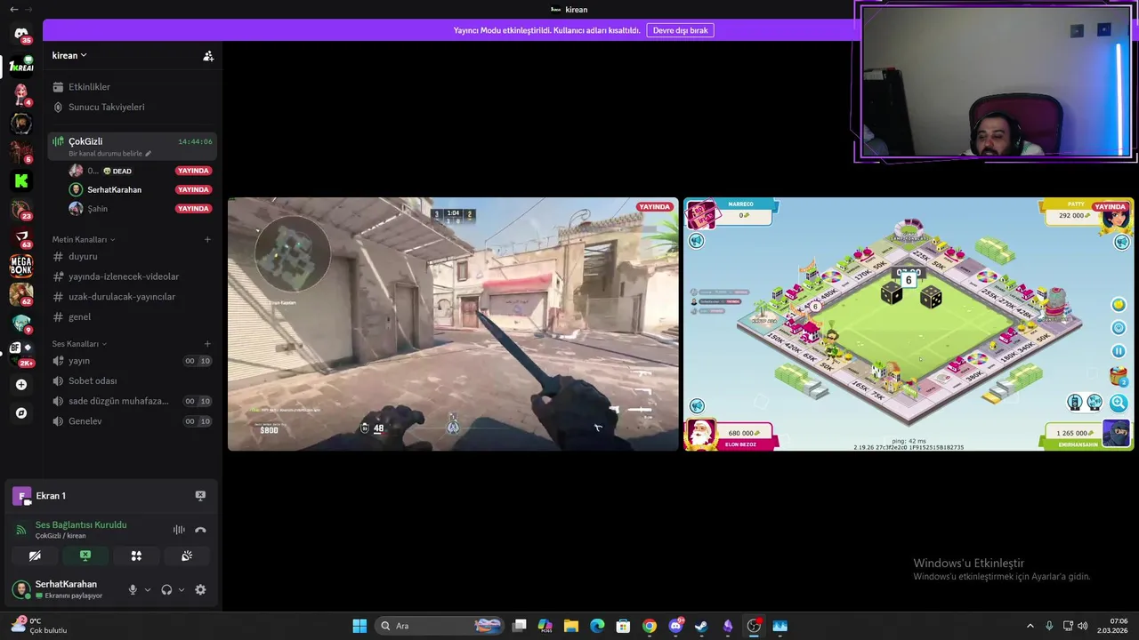This screenshot has height=640, width=1139.
Task: Open Etkinlikler calendar entry
Action: coord(132,87)
